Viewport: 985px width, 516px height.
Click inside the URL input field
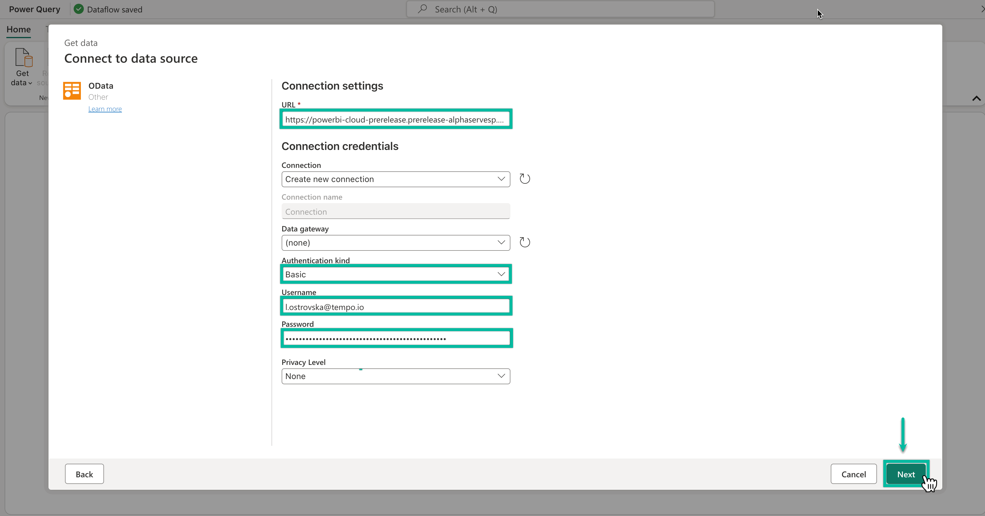pos(396,119)
